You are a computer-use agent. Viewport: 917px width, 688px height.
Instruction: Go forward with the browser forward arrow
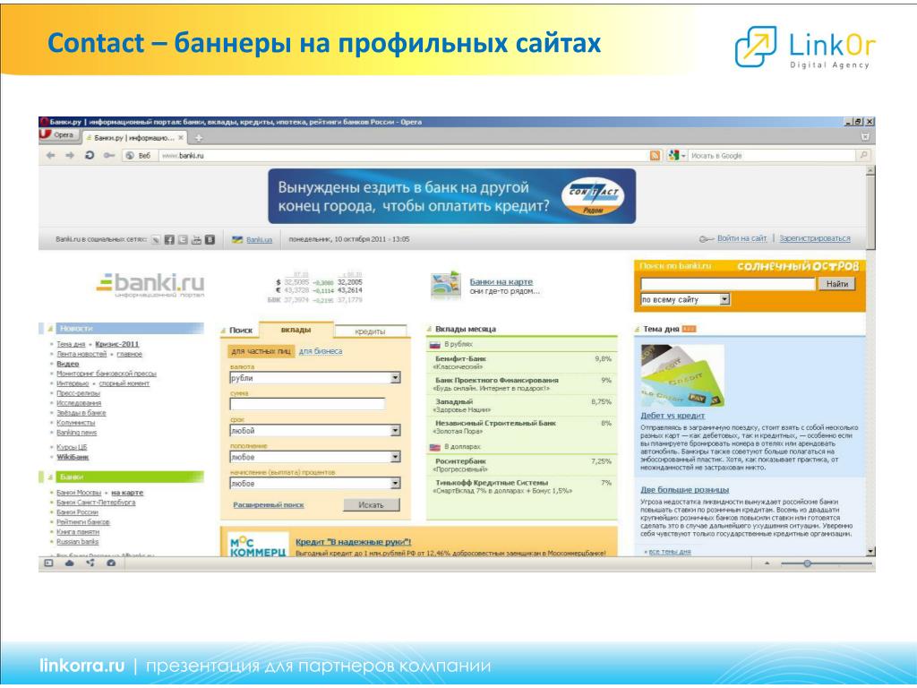(x=70, y=156)
